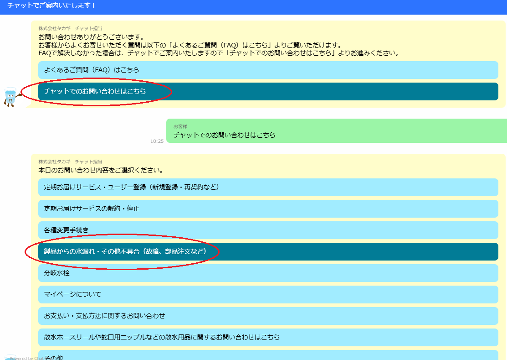This screenshot has width=507, height=360.
Task: Select 製品からの水漏れ・その他不具合 option
Action: pos(268,251)
